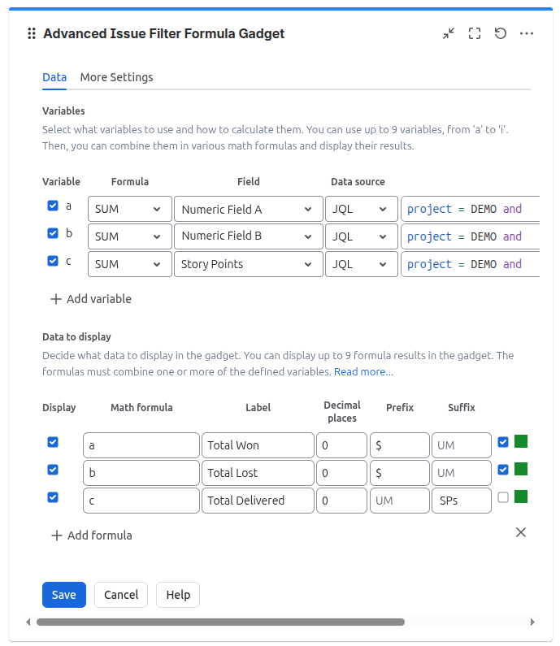Pick the green color swatch for Total Won
Screen dimensions: 560x646
521,442
